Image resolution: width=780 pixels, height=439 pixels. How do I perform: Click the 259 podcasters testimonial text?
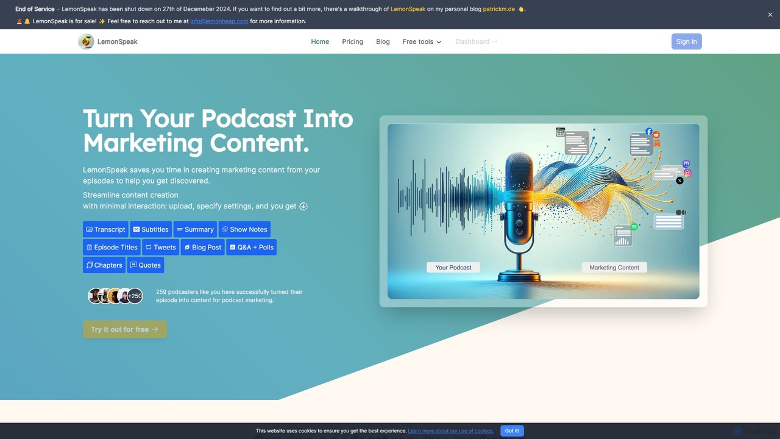(x=229, y=296)
